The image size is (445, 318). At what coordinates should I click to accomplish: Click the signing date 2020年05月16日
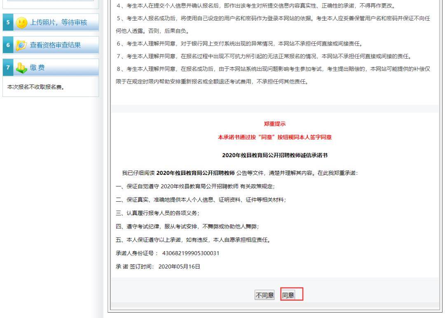click(x=179, y=266)
